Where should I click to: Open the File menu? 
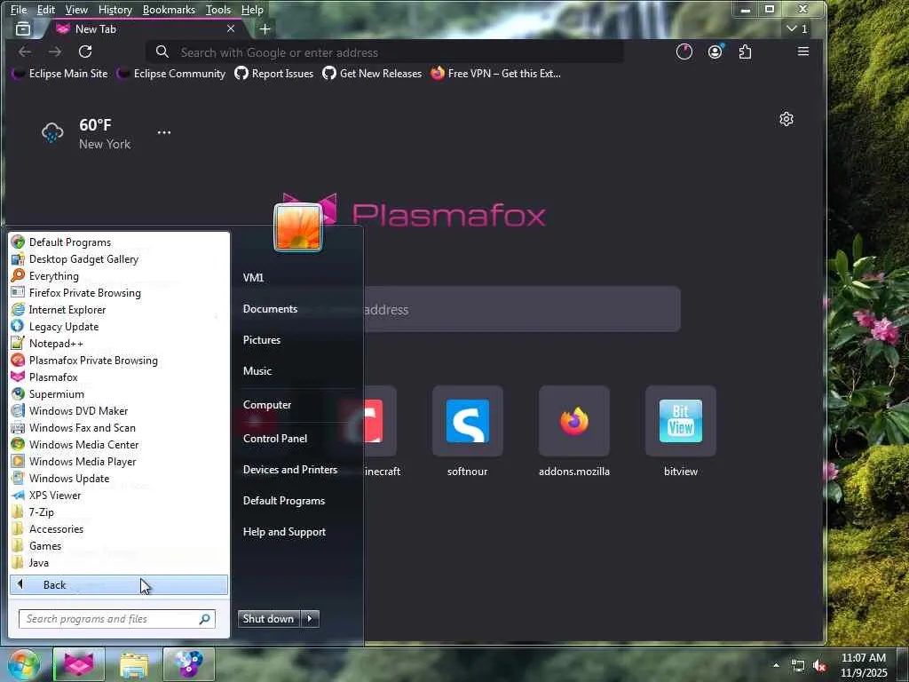click(x=19, y=9)
